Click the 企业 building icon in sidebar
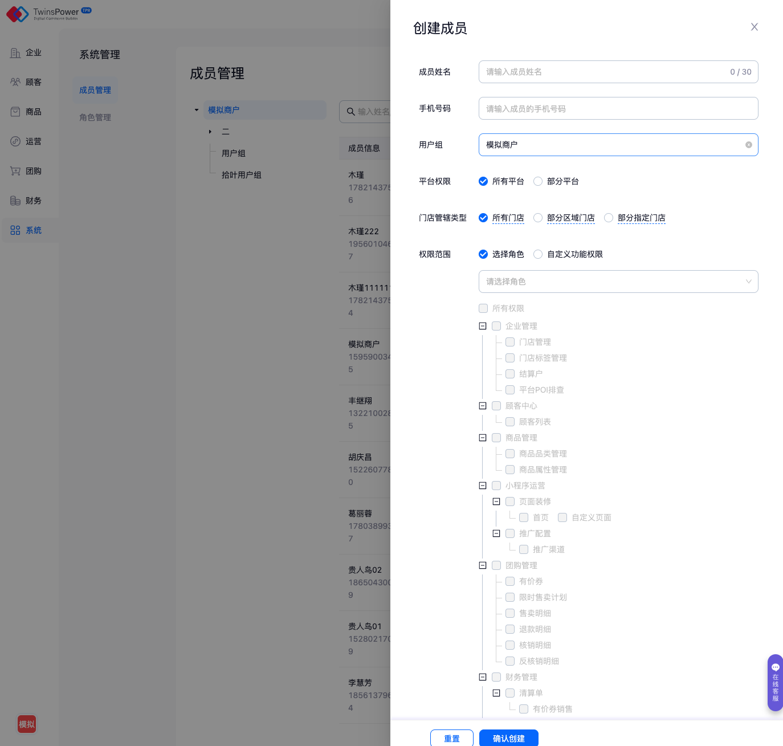This screenshot has height=746, width=783. click(x=15, y=53)
